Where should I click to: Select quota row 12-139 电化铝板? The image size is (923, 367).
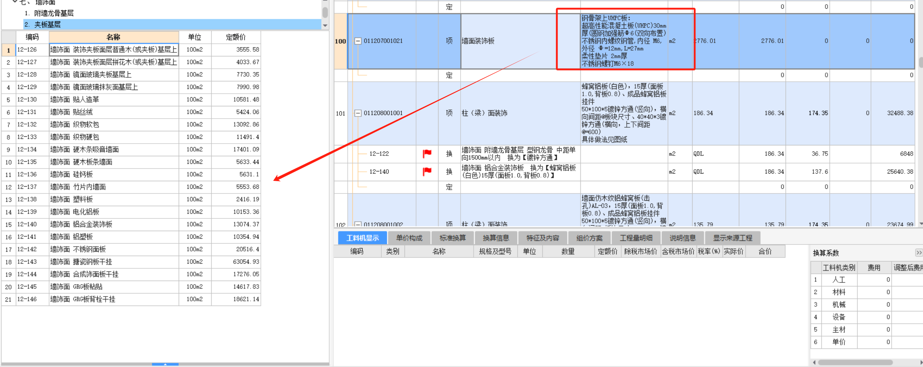pos(131,212)
